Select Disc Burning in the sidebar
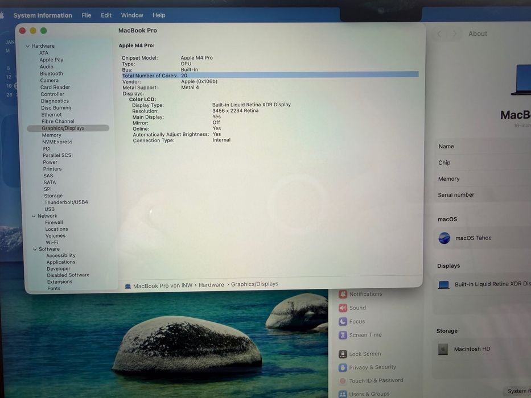The width and height of the screenshot is (531, 398). 56,107
